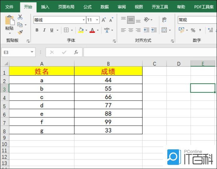Switch to the 帮助 tab
Screen dimensions: 217x169
181,7
